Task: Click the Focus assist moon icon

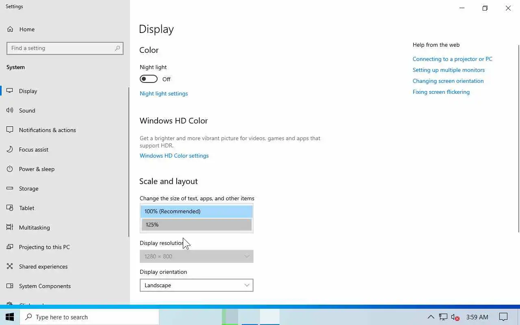Action: tap(10, 149)
